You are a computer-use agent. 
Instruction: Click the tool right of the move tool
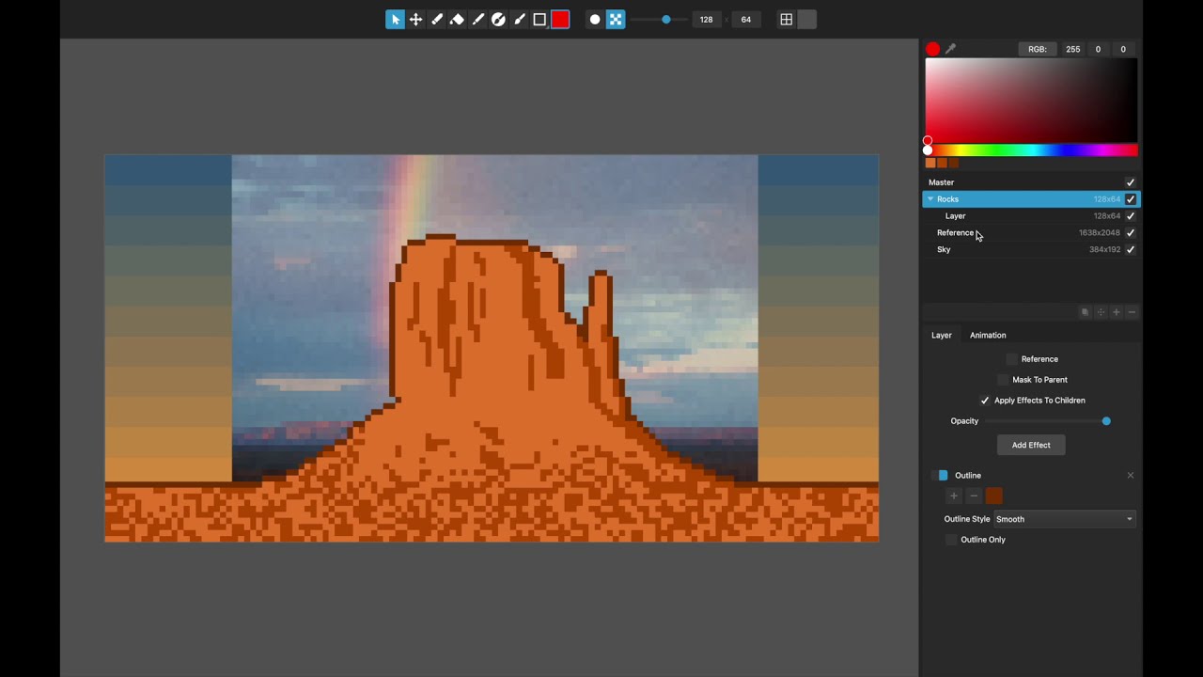tap(437, 19)
